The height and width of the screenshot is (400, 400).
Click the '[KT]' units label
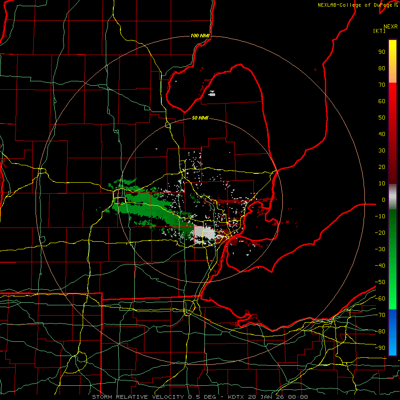[x=380, y=31]
